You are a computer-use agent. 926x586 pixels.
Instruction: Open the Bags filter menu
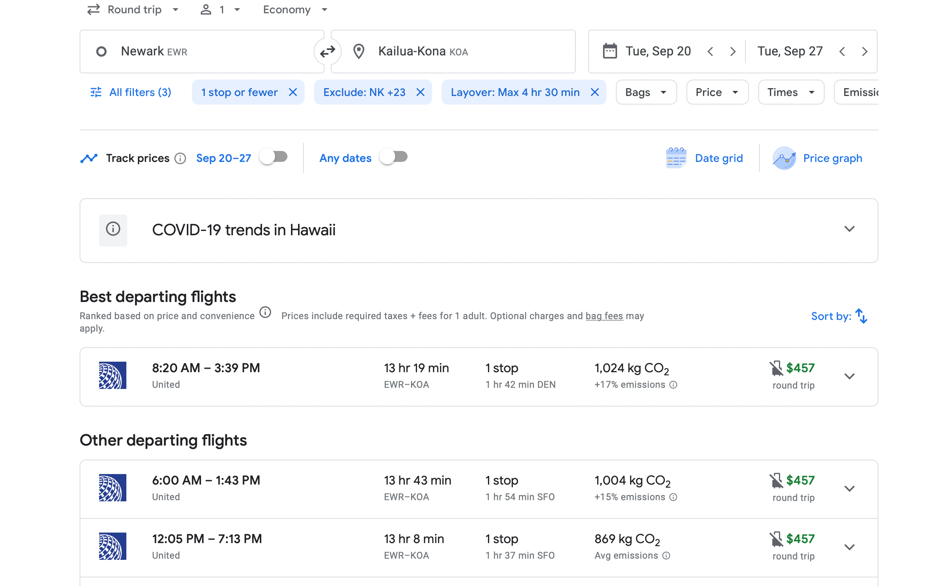[x=646, y=92]
